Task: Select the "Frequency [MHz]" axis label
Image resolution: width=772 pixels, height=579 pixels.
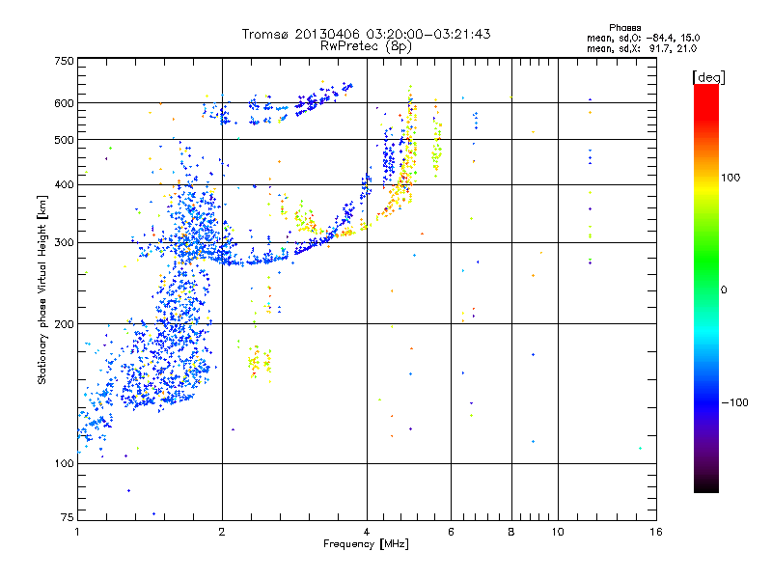Action: [366, 544]
